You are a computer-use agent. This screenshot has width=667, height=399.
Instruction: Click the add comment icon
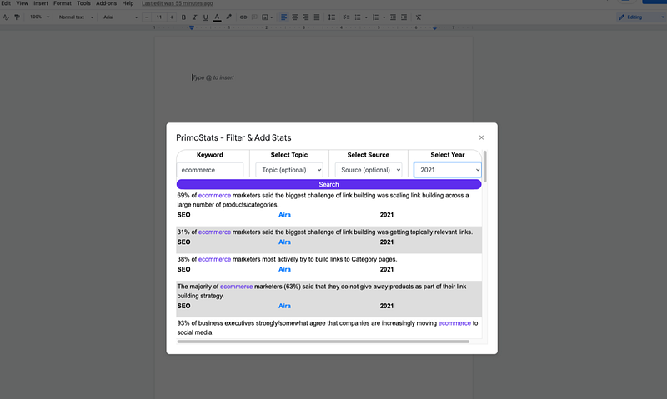tap(254, 17)
